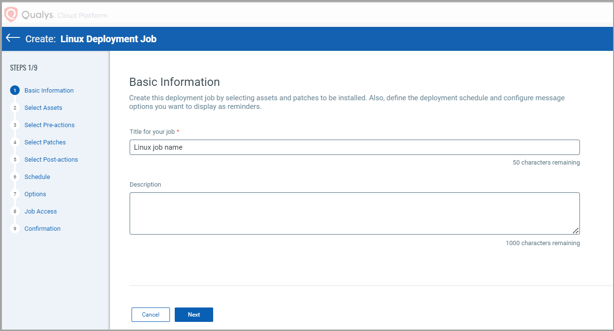Click step 3 number circle
Screen dimensions: 614x331
click(15, 125)
